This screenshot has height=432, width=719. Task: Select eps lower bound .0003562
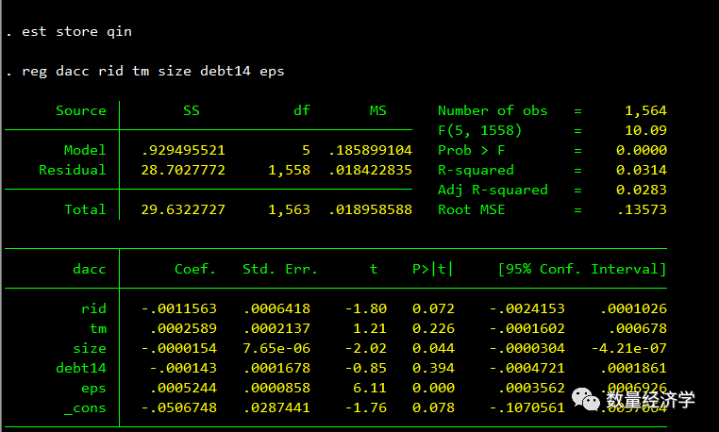tap(531, 389)
